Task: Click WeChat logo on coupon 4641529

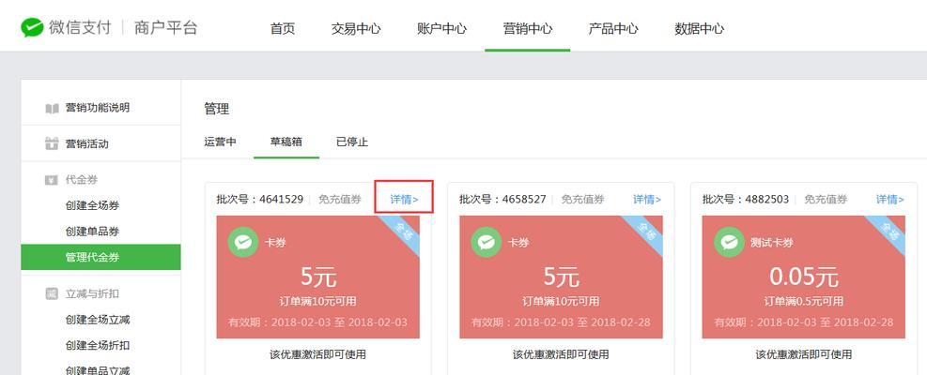Action: (243, 242)
